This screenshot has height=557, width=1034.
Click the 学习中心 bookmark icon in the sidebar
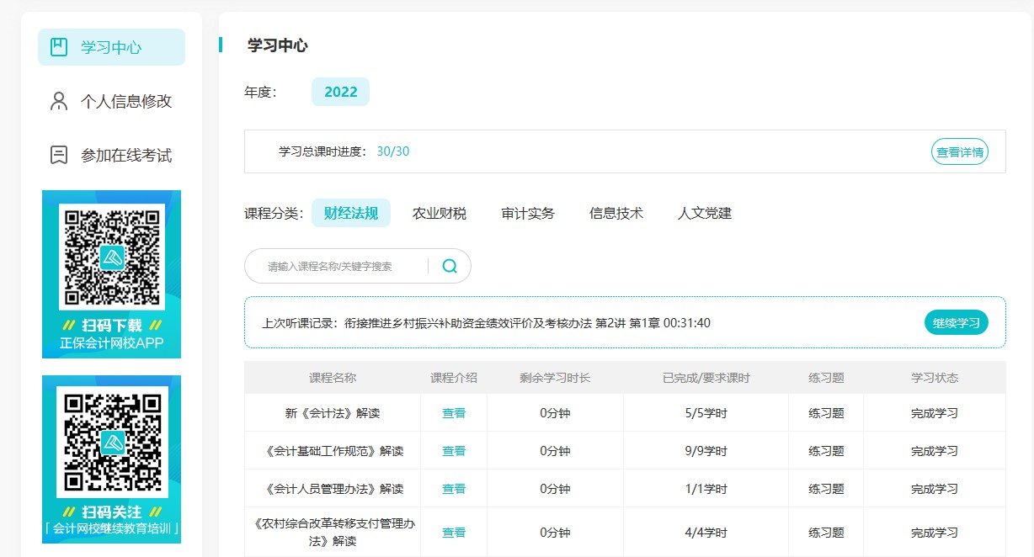tap(58, 47)
